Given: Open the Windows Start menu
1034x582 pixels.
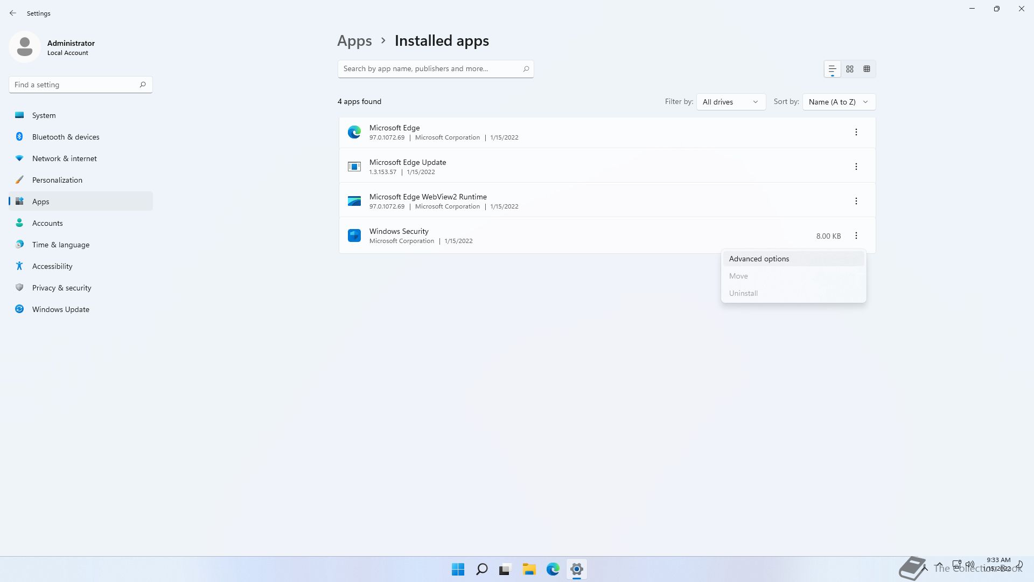Looking at the screenshot, I should pyautogui.click(x=458, y=569).
